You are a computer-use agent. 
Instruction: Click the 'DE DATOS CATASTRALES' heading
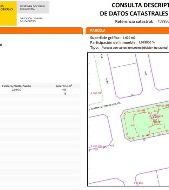(x=134, y=13)
